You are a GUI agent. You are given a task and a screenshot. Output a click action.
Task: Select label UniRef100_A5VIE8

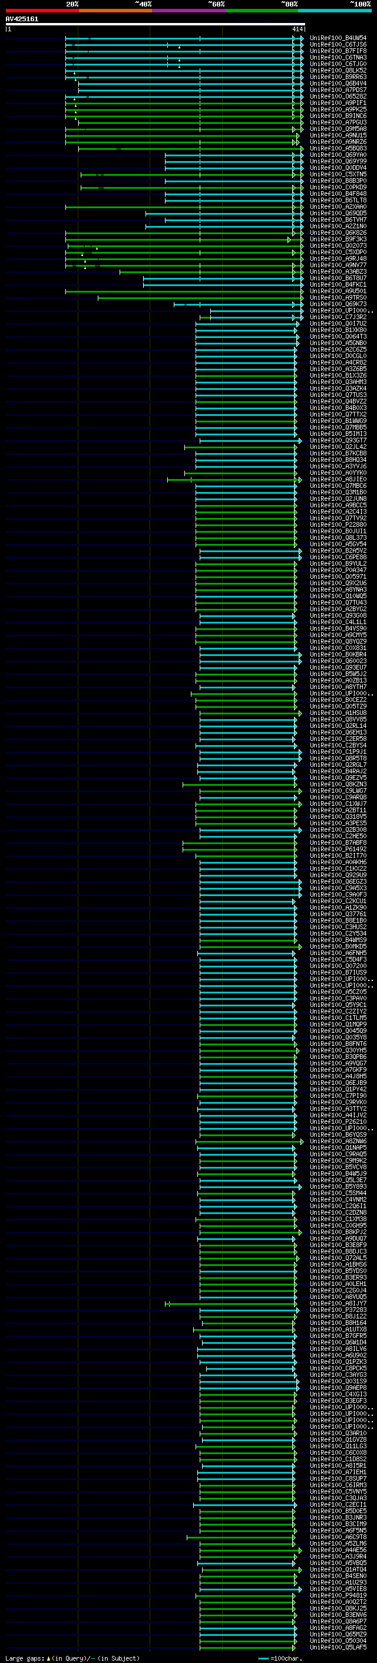coord(338,1589)
